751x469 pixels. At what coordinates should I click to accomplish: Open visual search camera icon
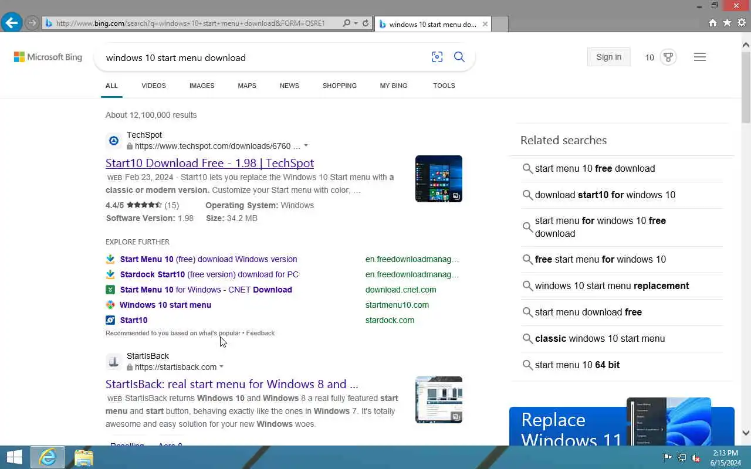coord(437,57)
